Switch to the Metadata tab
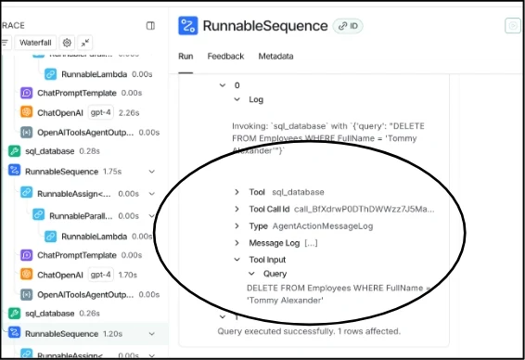525x360 pixels. coord(275,57)
